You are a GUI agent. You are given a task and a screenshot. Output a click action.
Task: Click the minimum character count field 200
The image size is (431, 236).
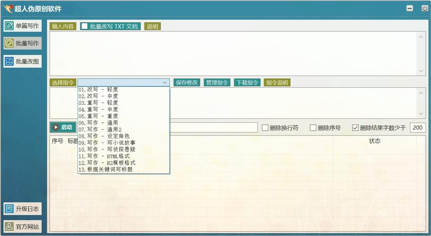(x=417, y=127)
